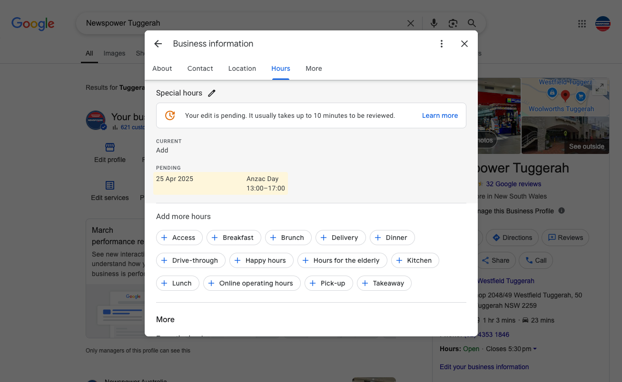Image resolution: width=622 pixels, height=382 pixels.
Task: Open the three-dot more options menu
Action: click(442, 44)
